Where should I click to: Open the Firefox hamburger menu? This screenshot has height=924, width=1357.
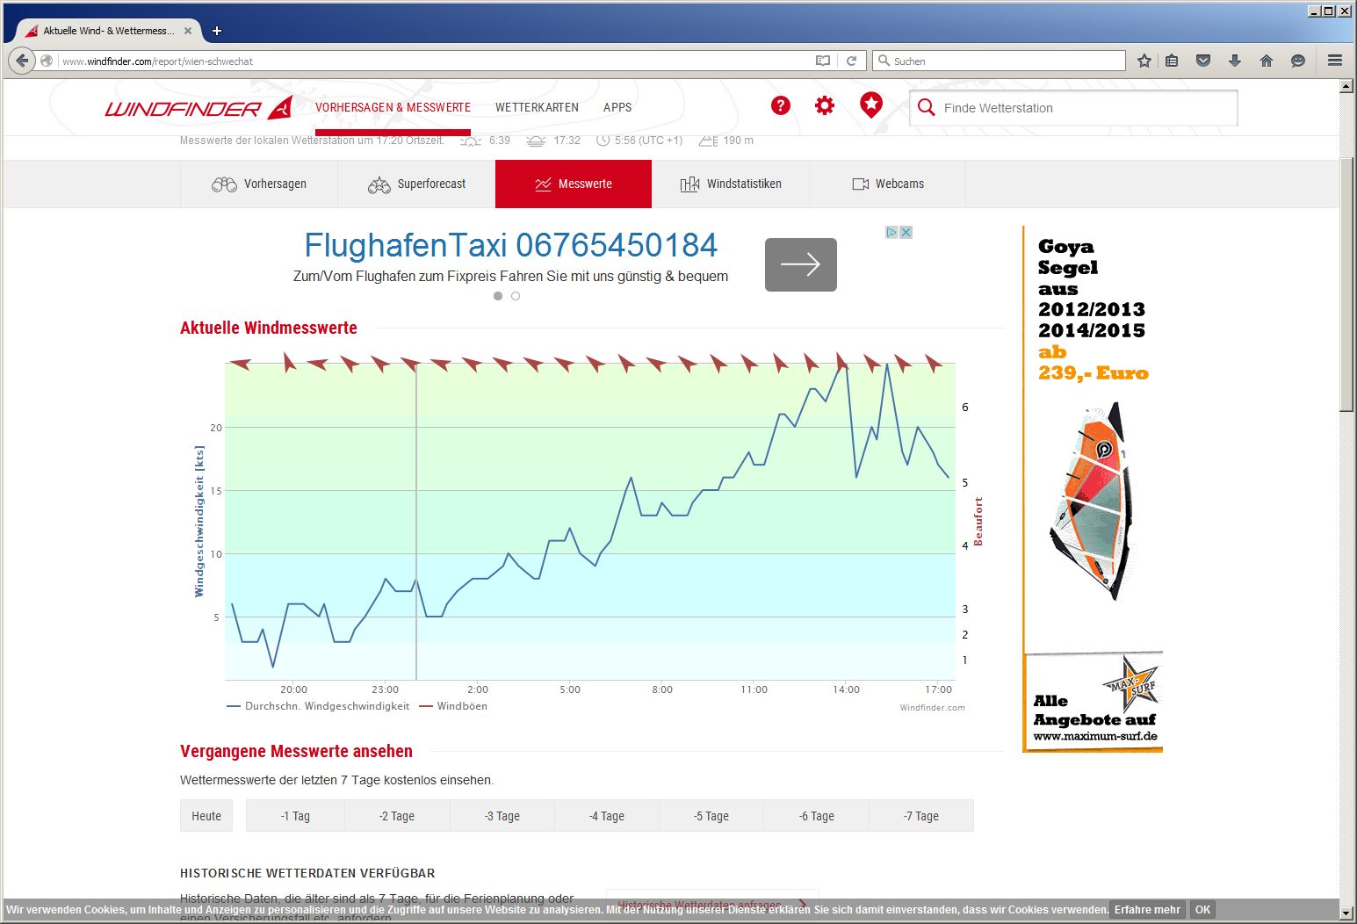click(1334, 61)
